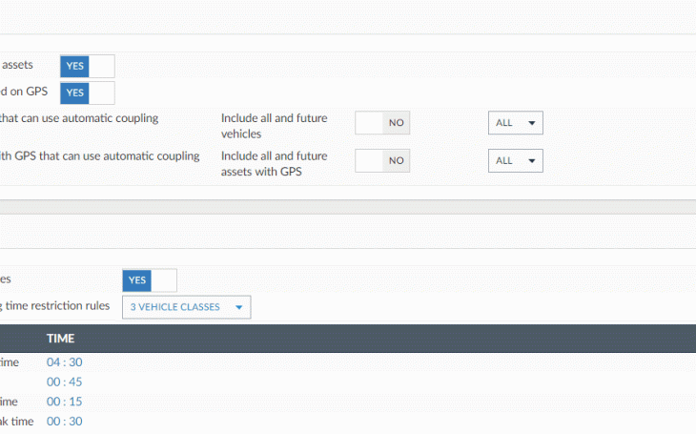
Task: Turn off the YES switch for on GPS
Action: [x=87, y=93]
